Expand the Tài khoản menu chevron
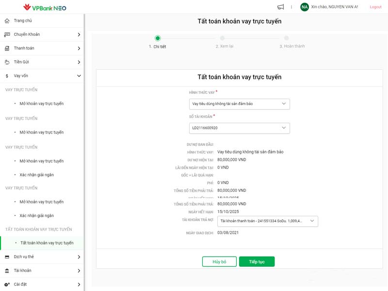Image resolution: width=388 pixels, height=291 pixels. pos(79,271)
